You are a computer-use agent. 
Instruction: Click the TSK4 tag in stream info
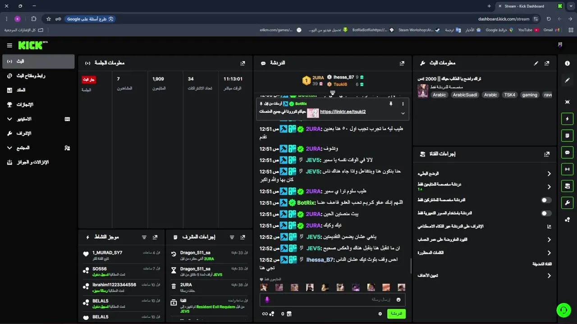pyautogui.click(x=509, y=95)
